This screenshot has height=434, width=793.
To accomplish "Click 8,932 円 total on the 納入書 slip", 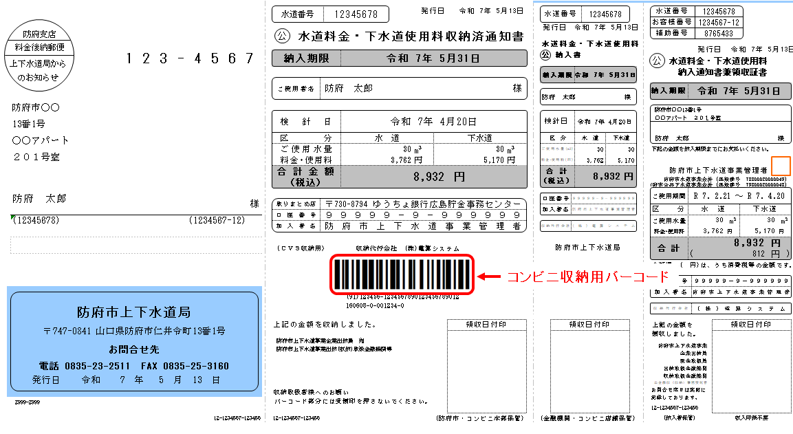I will click(612, 176).
